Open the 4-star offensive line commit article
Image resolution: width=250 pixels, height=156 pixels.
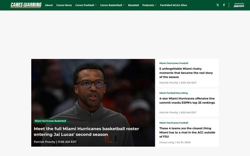187,101
